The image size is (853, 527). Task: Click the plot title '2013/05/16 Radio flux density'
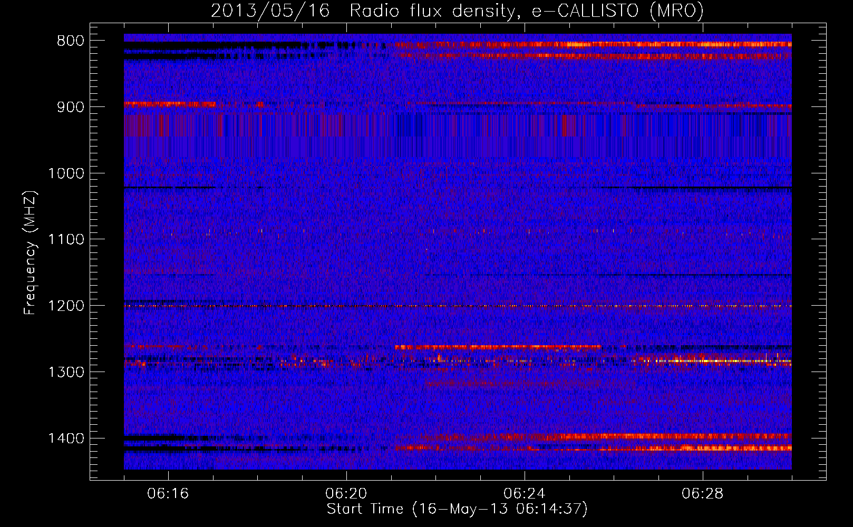[457, 11]
